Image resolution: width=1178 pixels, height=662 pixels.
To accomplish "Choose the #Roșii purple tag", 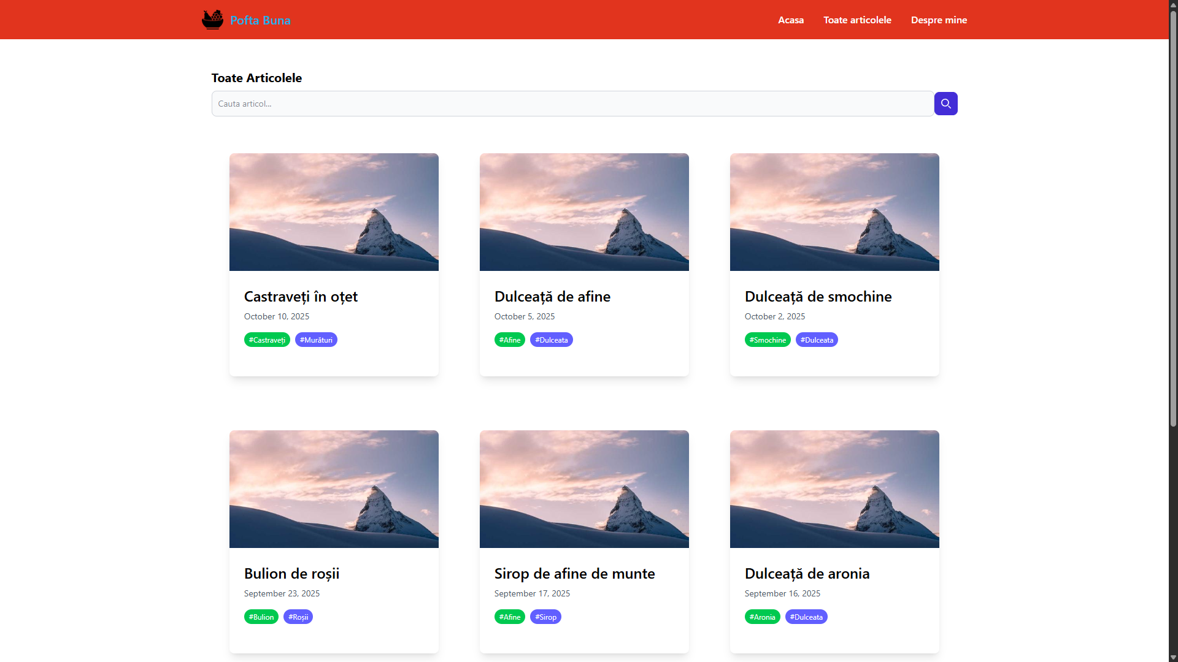I will 298,617.
